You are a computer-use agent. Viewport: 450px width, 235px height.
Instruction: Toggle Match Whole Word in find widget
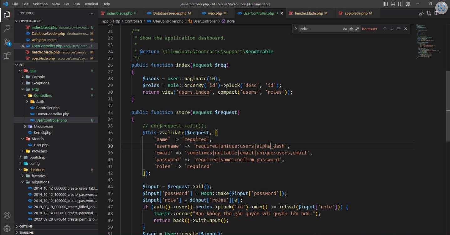351,29
